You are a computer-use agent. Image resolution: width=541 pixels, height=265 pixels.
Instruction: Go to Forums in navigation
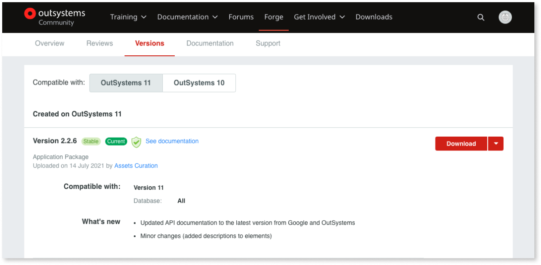(x=241, y=17)
